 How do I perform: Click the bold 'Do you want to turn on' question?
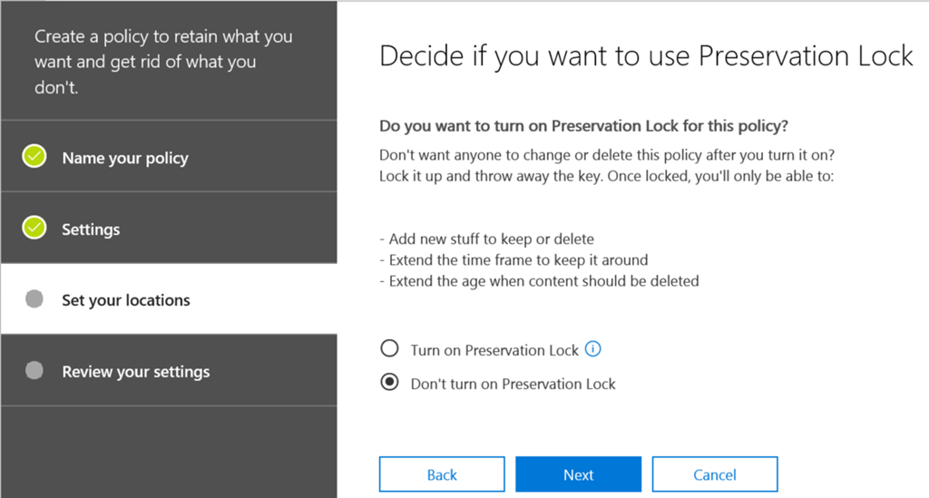[580, 125]
